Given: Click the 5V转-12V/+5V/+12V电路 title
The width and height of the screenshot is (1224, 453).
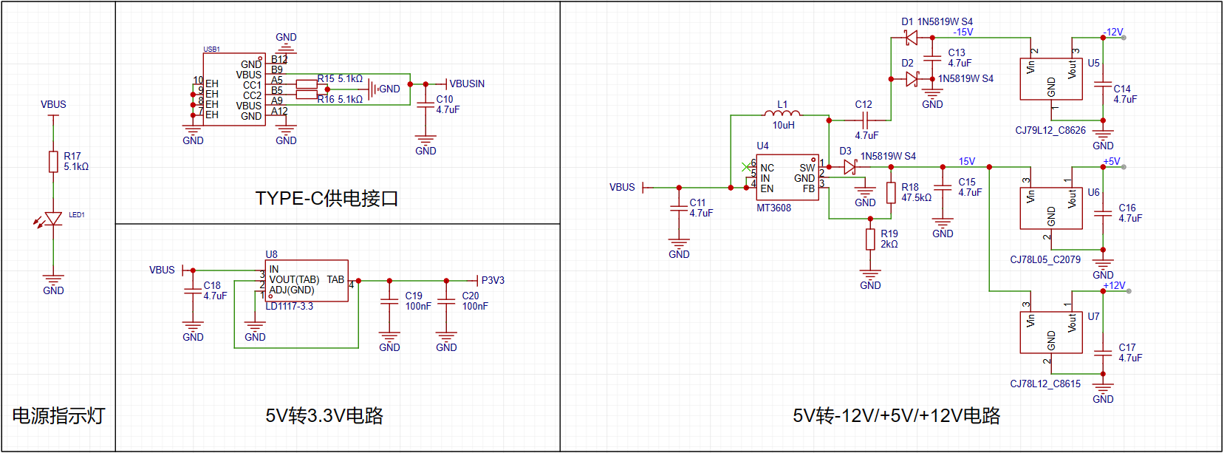Looking at the screenshot, I should tap(897, 415).
